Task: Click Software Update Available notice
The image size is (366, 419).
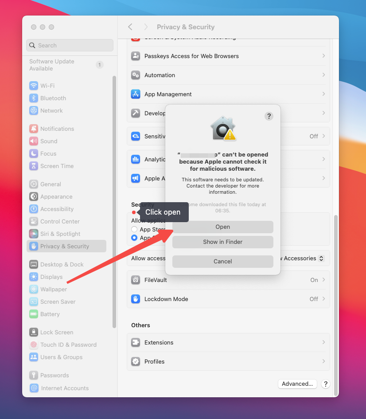Action: (52, 65)
